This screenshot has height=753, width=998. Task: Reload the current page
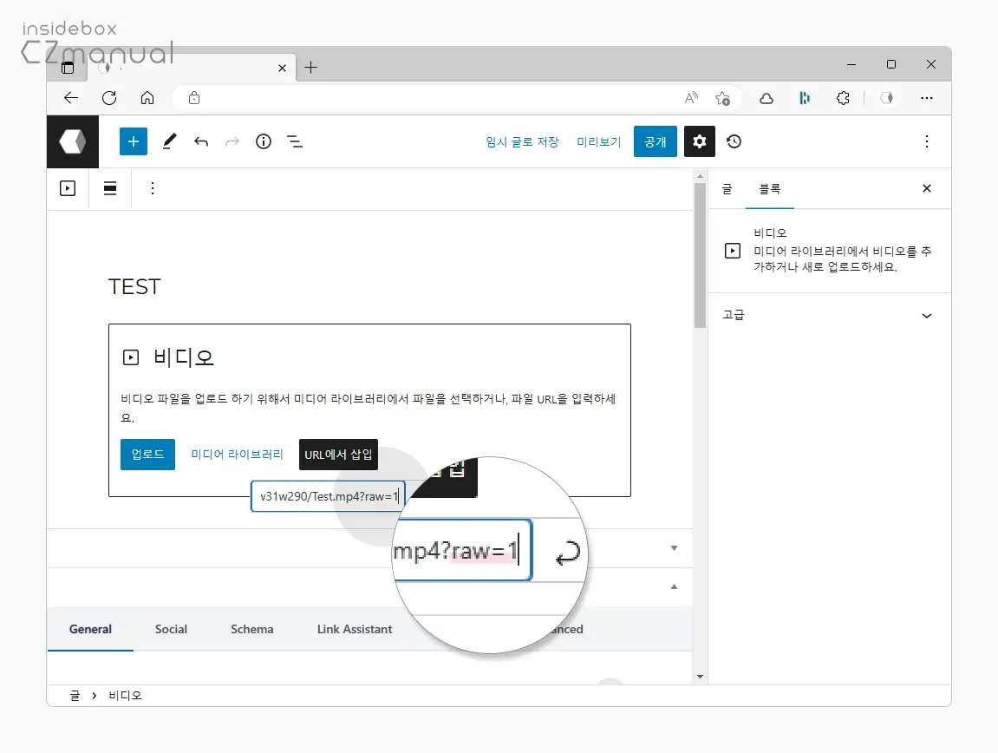(x=109, y=98)
